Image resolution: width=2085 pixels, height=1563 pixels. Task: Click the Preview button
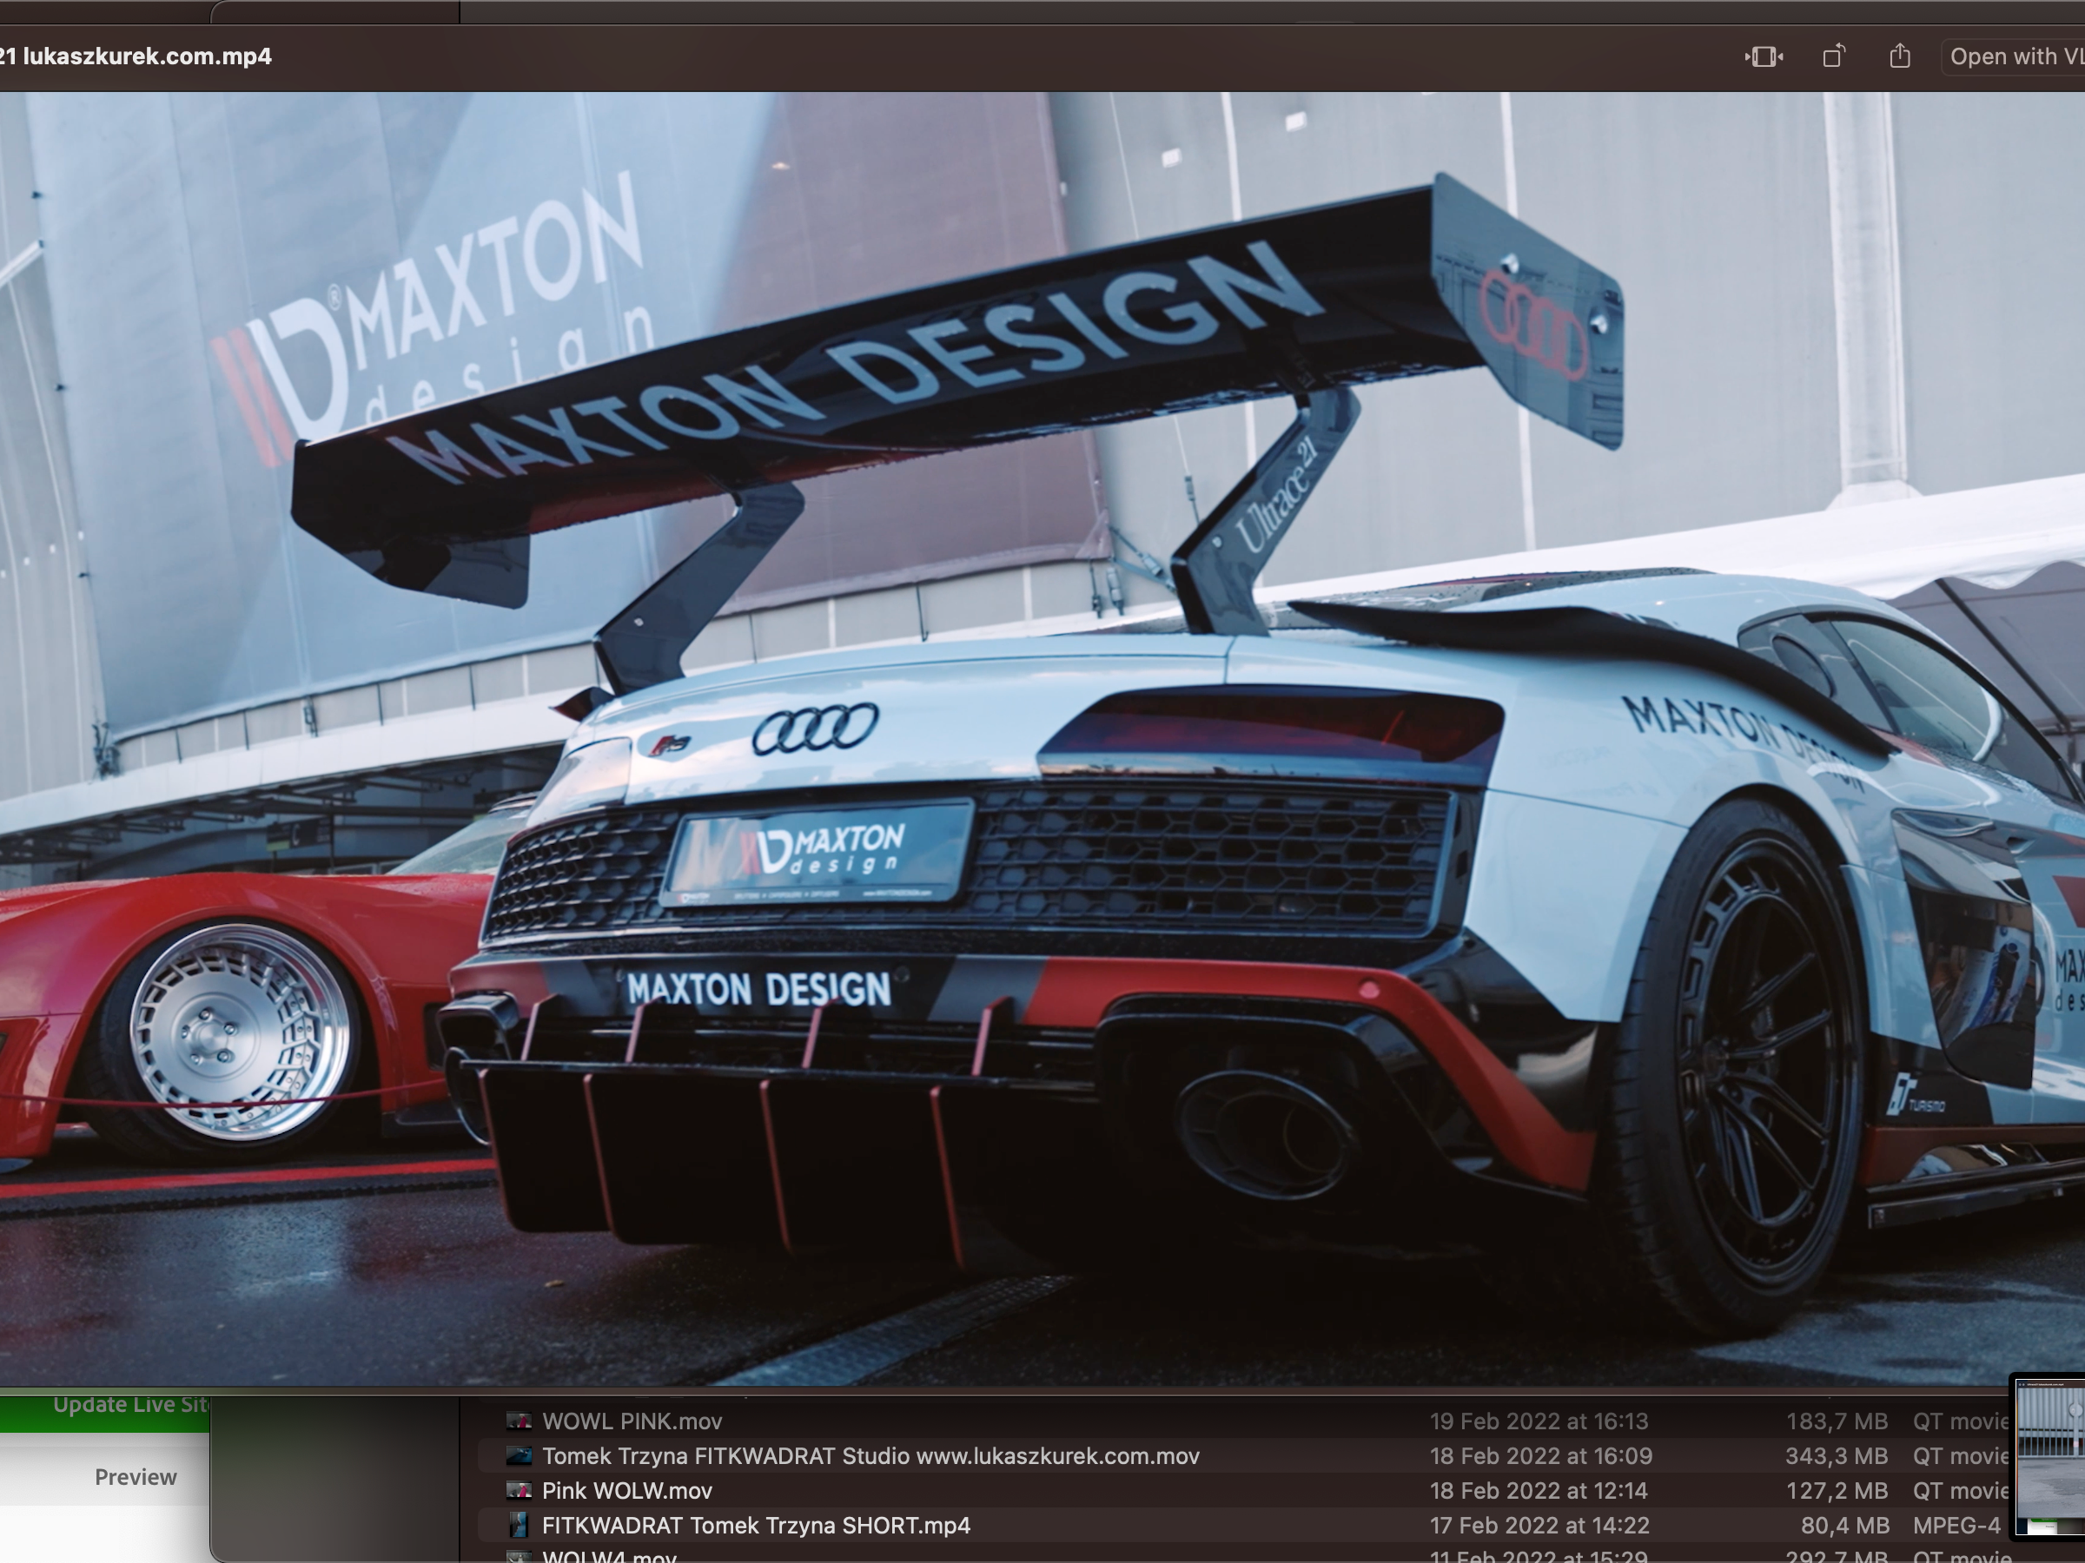[135, 1476]
